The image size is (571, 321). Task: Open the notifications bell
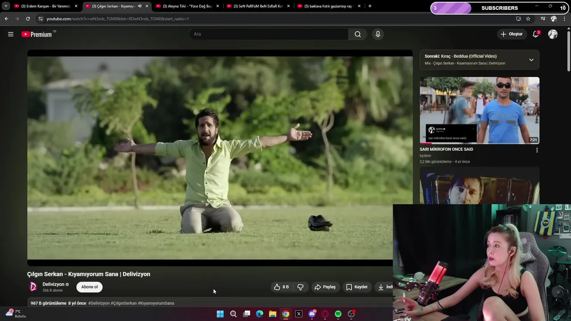(536, 34)
